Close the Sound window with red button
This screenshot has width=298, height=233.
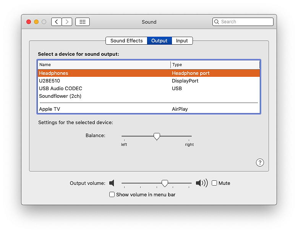[x=29, y=22]
